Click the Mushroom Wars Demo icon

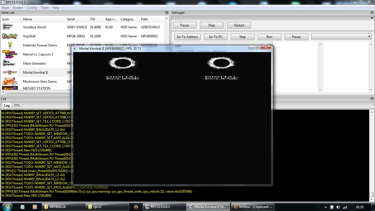pyautogui.click(x=10, y=82)
